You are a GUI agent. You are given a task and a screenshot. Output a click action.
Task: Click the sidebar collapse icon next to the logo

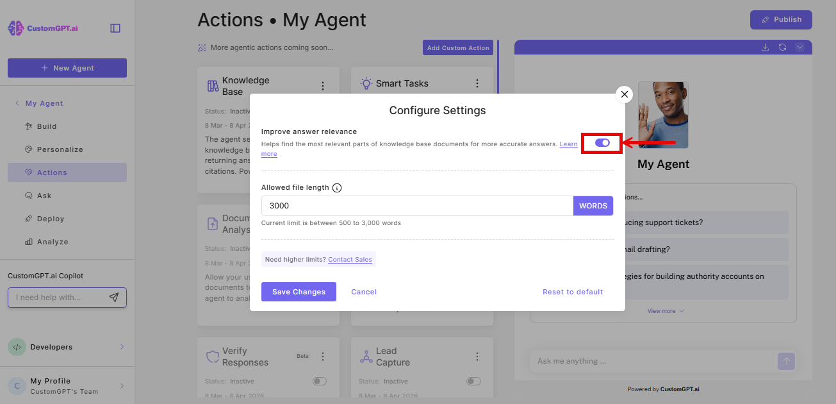click(115, 28)
